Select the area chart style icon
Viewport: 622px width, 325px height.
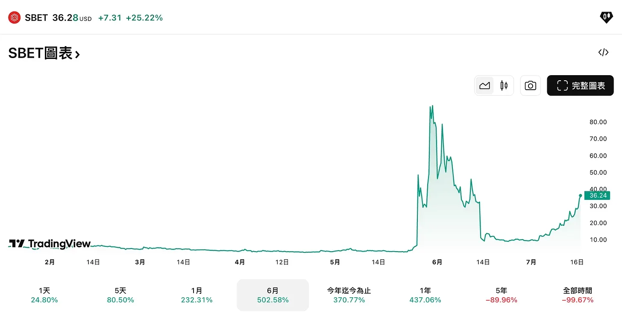coord(484,85)
